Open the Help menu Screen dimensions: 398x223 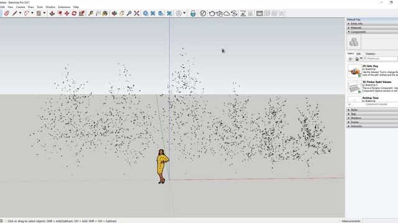tap(76, 7)
